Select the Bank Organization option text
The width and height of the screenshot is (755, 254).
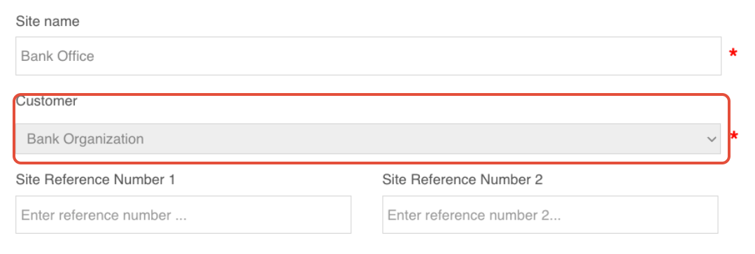point(85,139)
